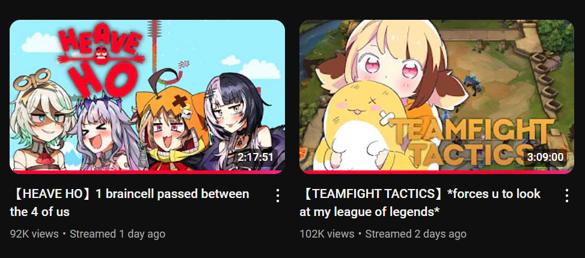The image size is (585, 258).
Task: Click the 3:09:00 duration badge
Action: (x=545, y=157)
